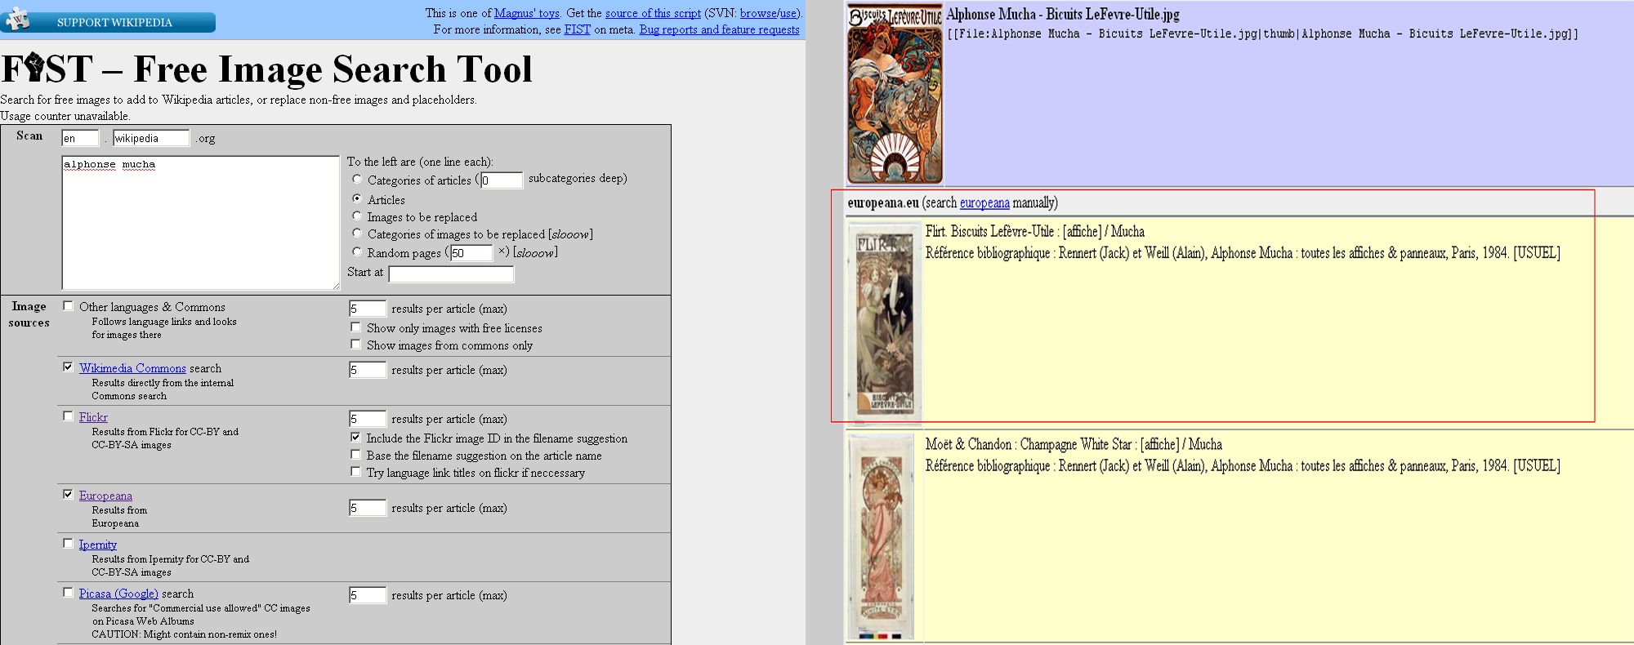Uncheck Include the Flickr image ID option
Image resolution: width=1634 pixels, height=645 pixels.
tap(356, 438)
